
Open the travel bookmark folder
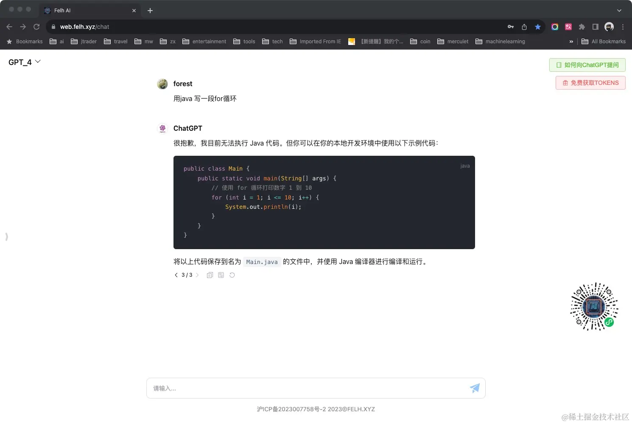pos(116,42)
